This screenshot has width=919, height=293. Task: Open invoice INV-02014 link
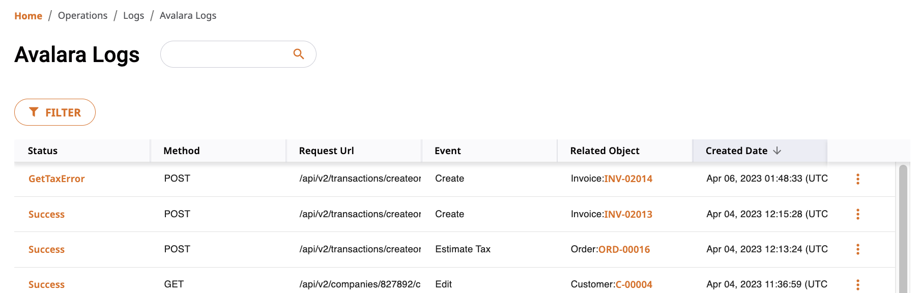click(x=628, y=179)
